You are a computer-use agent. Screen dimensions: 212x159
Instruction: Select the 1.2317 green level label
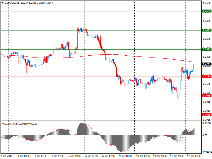click(x=207, y=49)
